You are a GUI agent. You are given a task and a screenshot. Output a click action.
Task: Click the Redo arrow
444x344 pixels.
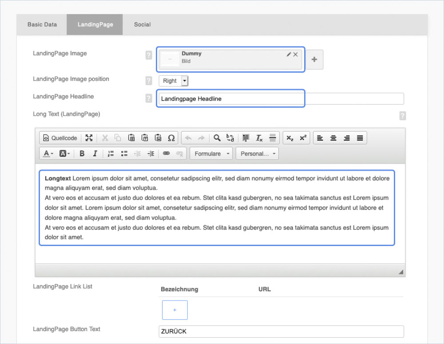pyautogui.click(x=201, y=138)
